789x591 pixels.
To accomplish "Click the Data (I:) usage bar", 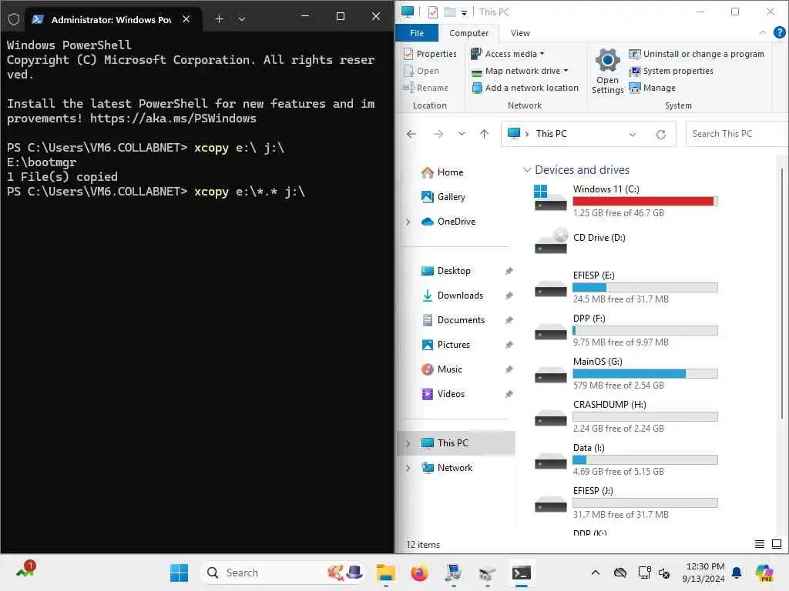I will (645, 460).
